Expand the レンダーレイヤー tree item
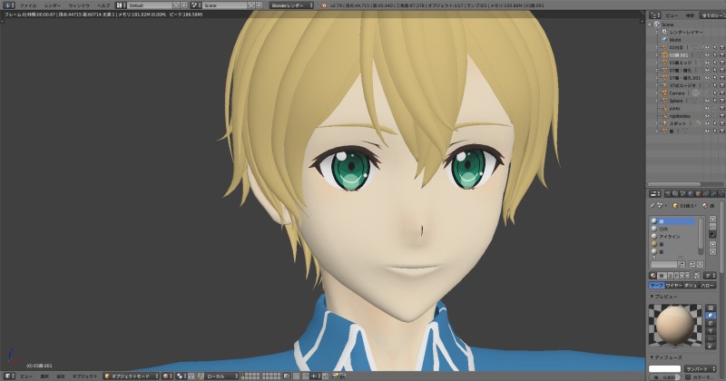Viewport: 726px width, 381px height. [656, 33]
